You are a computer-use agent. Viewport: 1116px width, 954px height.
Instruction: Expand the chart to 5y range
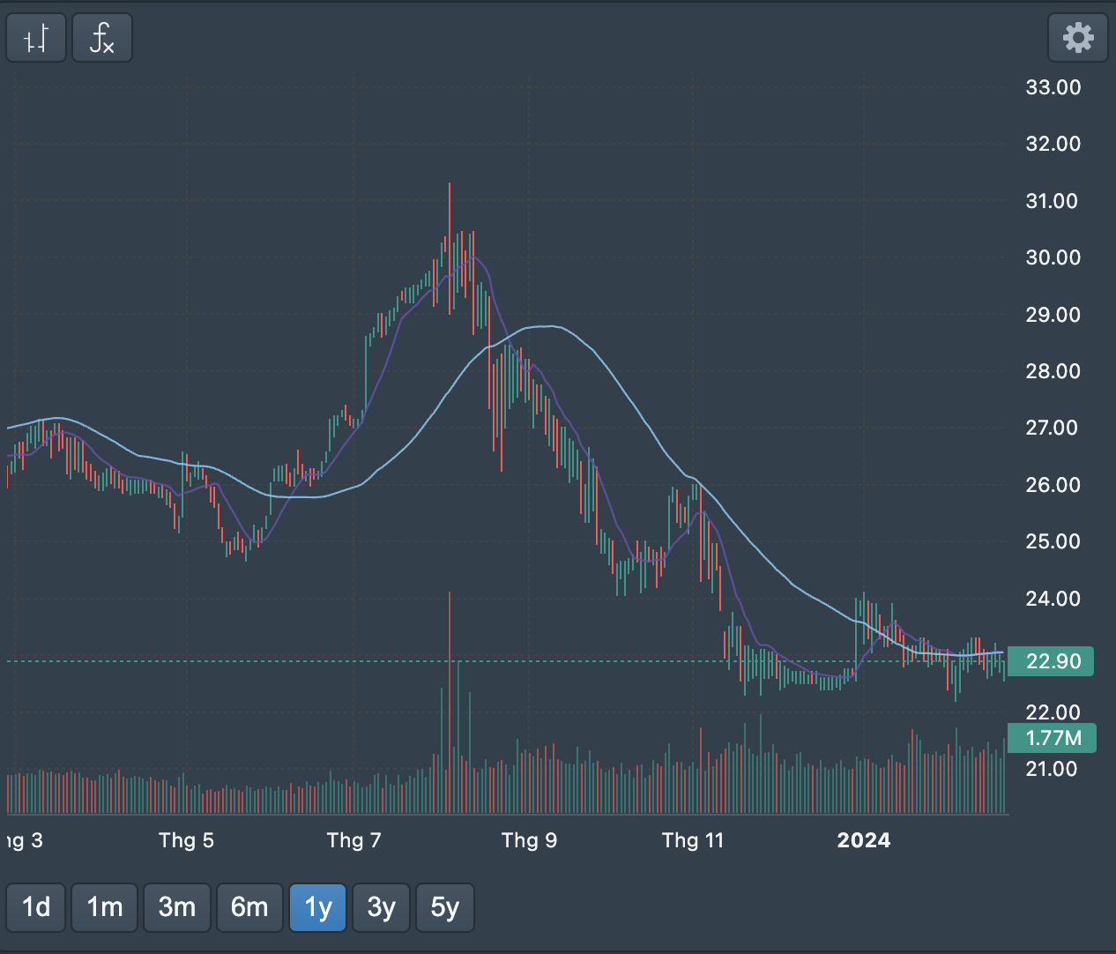coord(445,907)
